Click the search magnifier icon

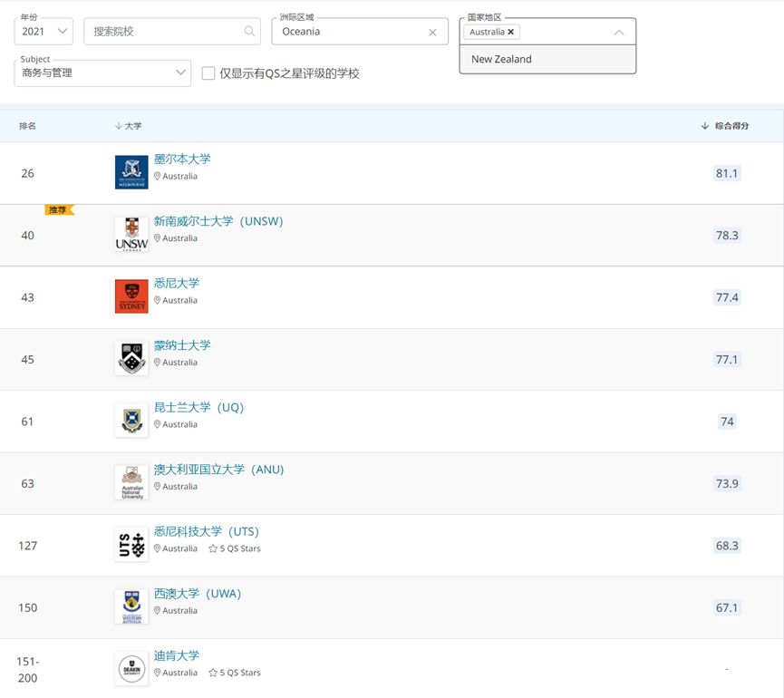coord(249,31)
